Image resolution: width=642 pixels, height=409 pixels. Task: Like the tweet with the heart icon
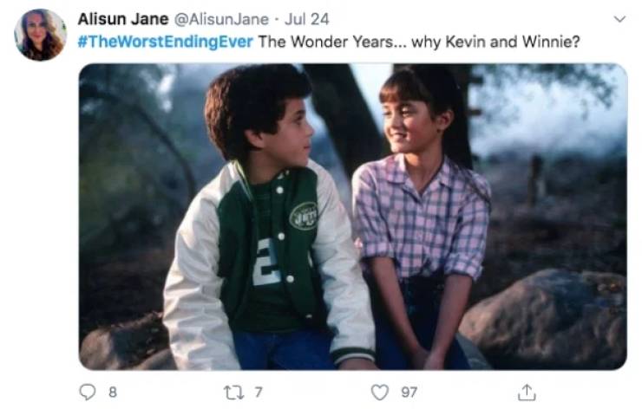tap(378, 393)
